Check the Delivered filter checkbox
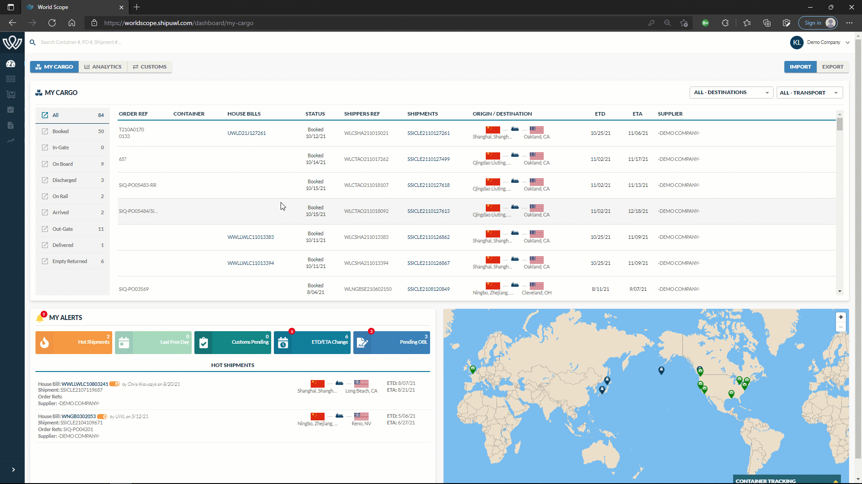The image size is (862, 484). (x=45, y=245)
